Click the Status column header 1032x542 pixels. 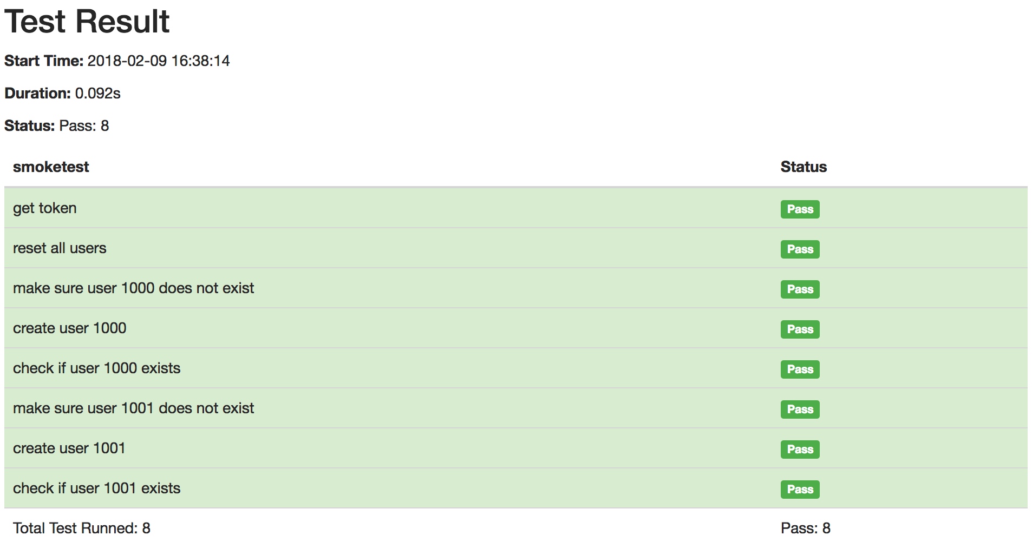click(x=804, y=167)
